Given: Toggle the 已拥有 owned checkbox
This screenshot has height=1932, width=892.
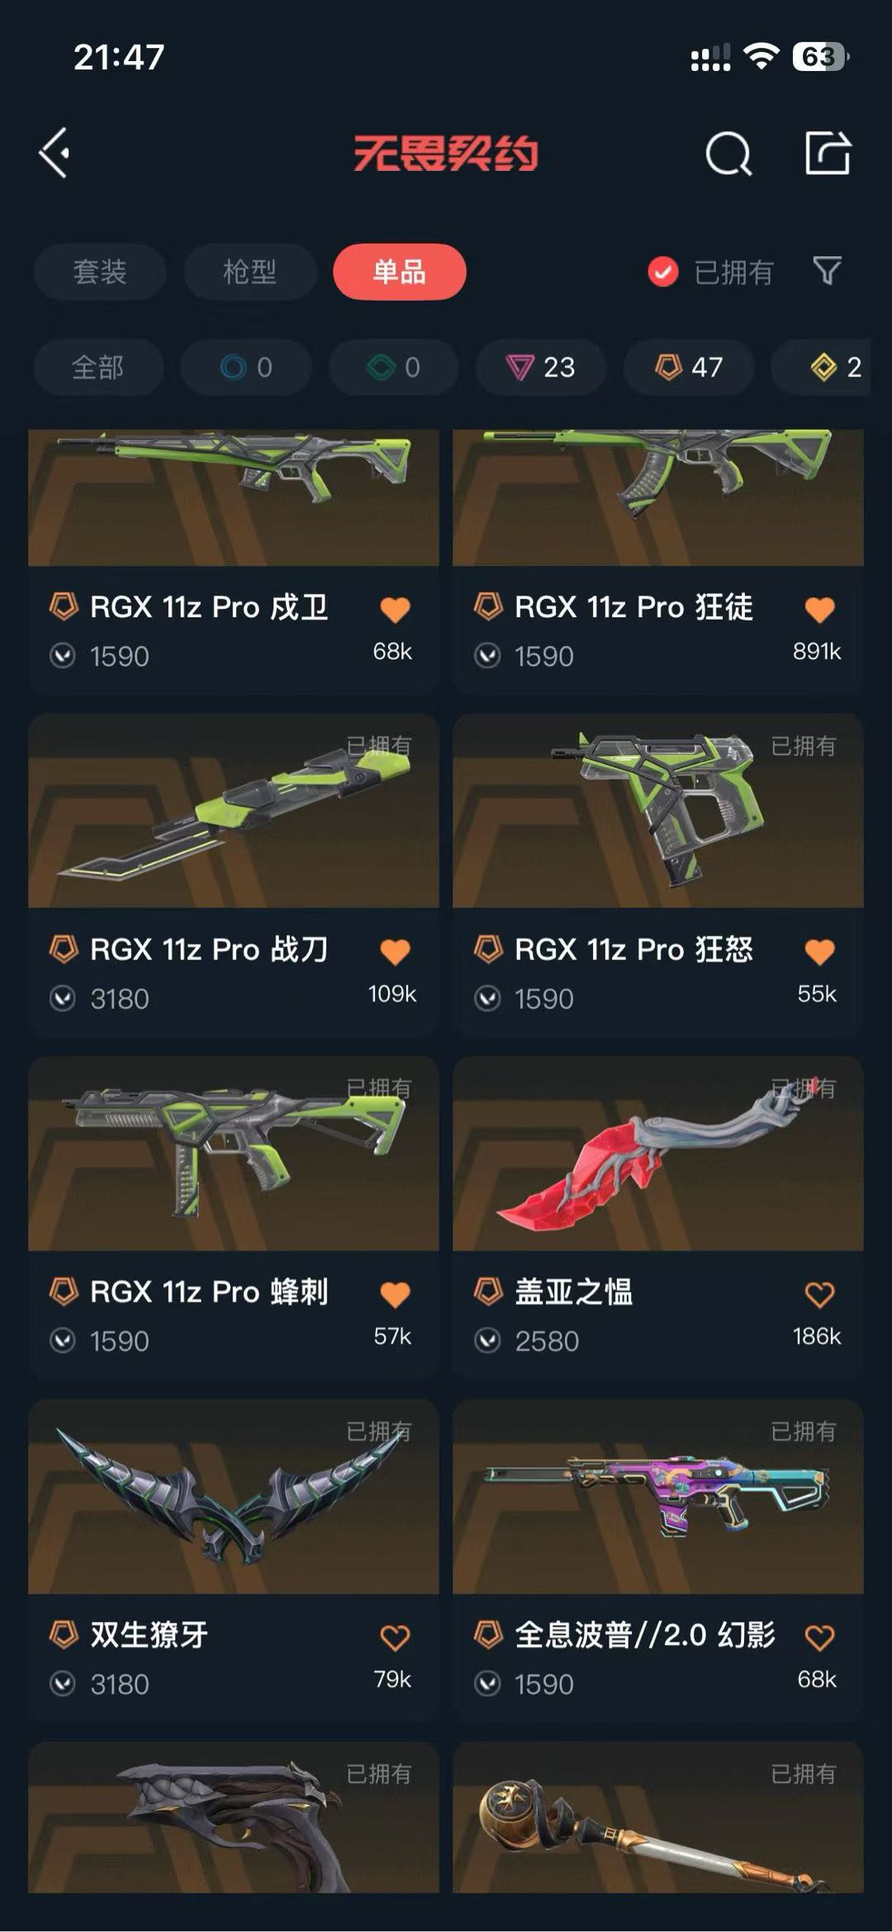Looking at the screenshot, I should [663, 271].
